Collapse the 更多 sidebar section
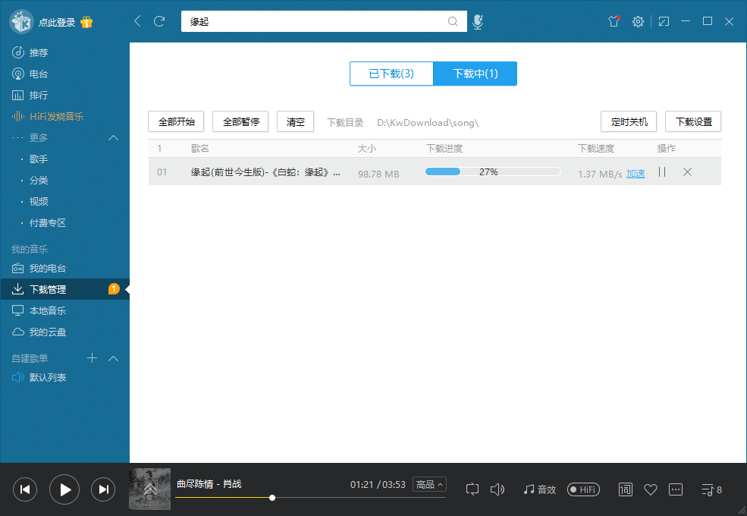Screen dimensions: 747x516 tap(113, 137)
